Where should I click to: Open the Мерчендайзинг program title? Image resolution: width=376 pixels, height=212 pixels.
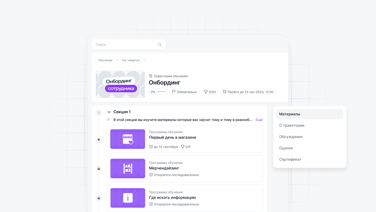click(x=164, y=168)
